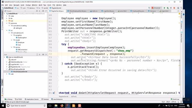Screen dimensions: 192x108
Task: Collapse ShowEmployeeServlet node in Web panel
Action: [x=7, y=69]
